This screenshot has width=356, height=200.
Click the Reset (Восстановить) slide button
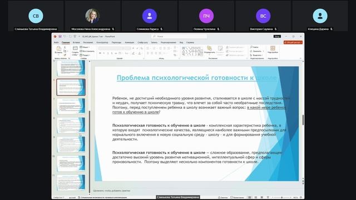87,51
